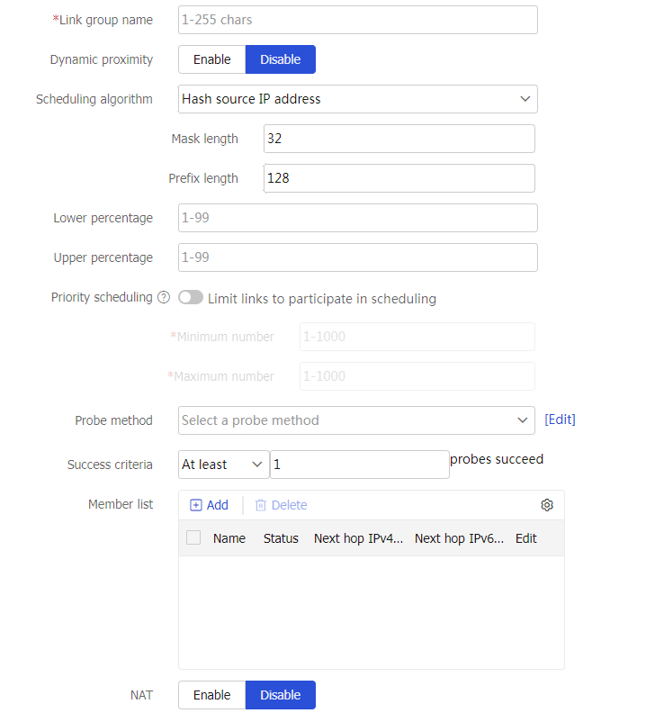Expand the Probe method dropdown
Image resolution: width=655 pixels, height=722 pixels.
(357, 420)
